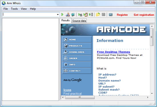Click the INFO navigation button label

coord(72,65)
